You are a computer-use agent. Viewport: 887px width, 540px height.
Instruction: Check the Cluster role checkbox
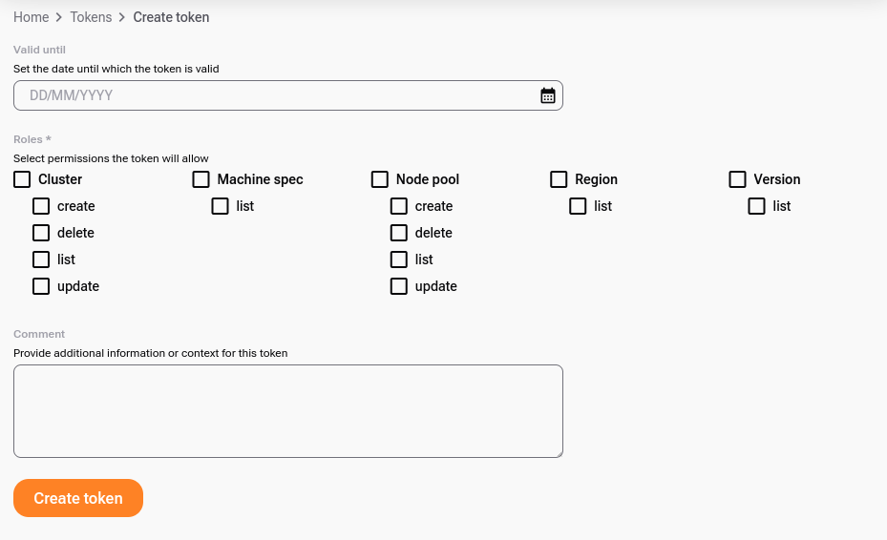pos(22,179)
